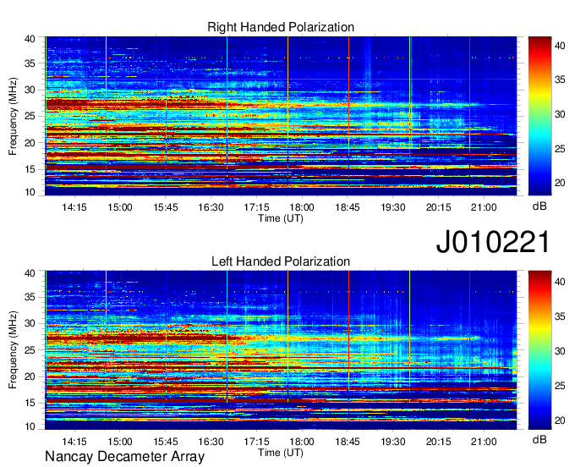Click the Right Handed Polarization title
Image resolution: width=575 pixels, height=467 pixels.
[281, 27]
